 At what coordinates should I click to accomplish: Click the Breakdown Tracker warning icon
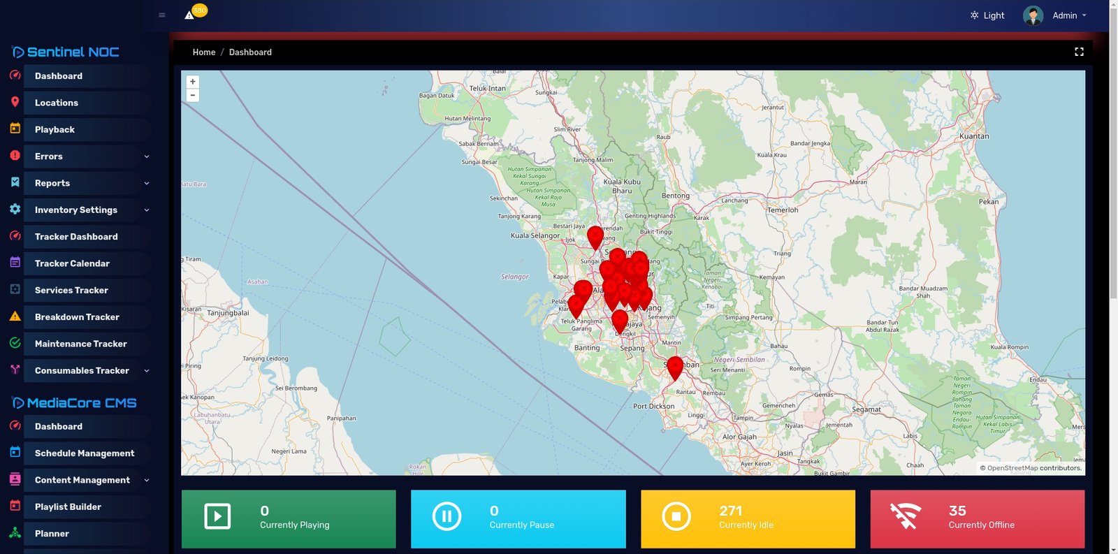coord(15,316)
